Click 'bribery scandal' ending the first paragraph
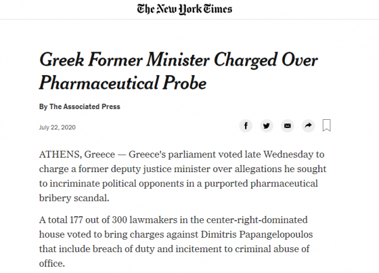Screen dimensions: 379x273 73,197
